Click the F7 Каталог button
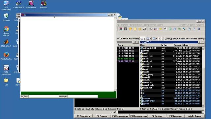 (157, 116)
